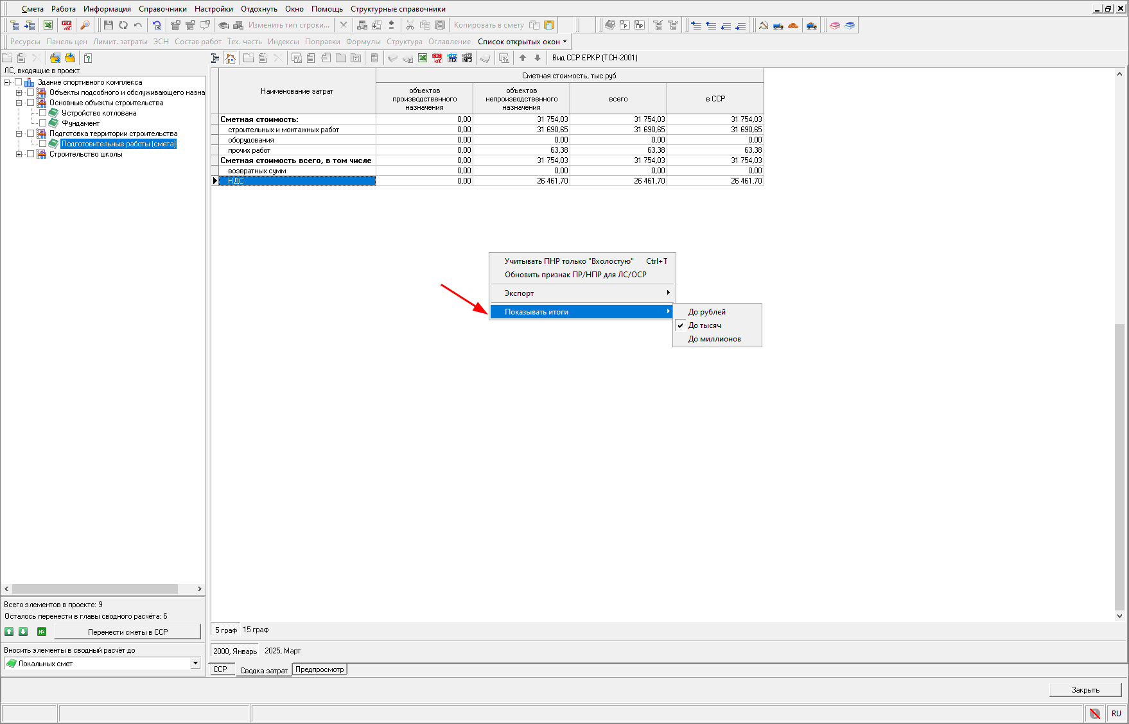Screen dimensions: 1129x724
Task: Expand the Строительство школы tree node
Action: pos(19,154)
